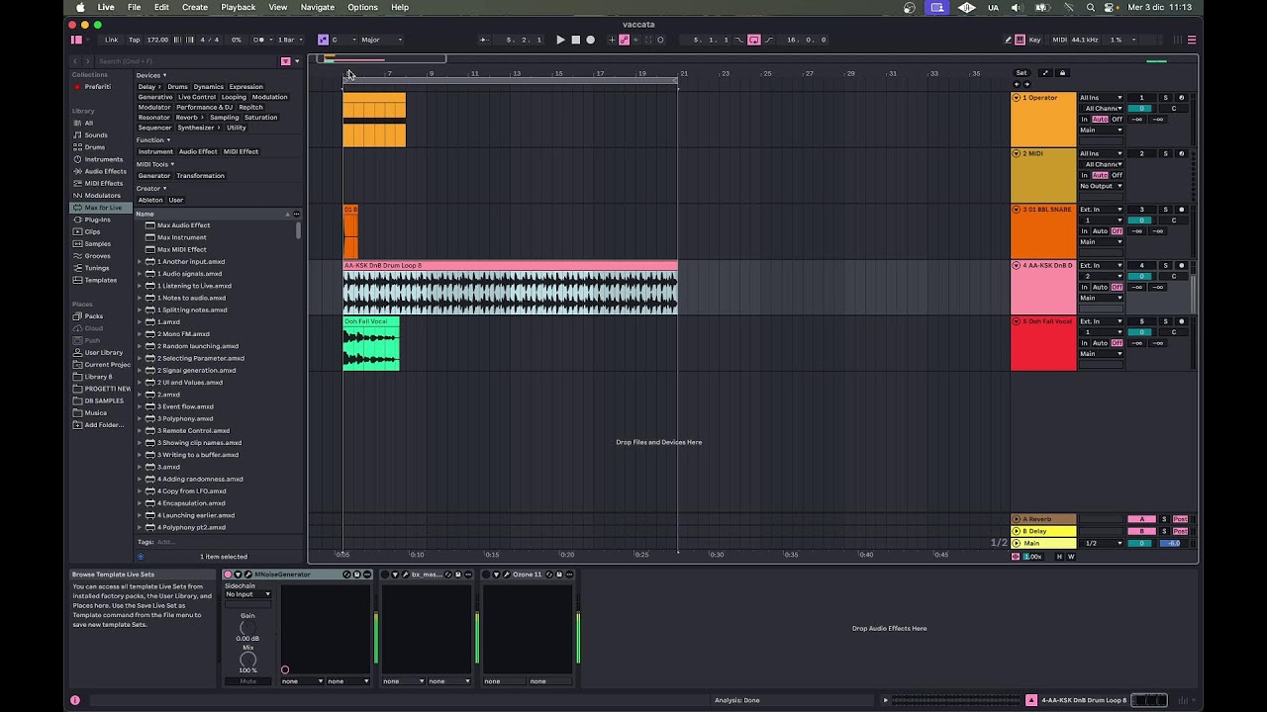This screenshot has height=712, width=1267.
Task: Arm the 4 AA-KSK DnB track for recording
Action: coord(1181,266)
